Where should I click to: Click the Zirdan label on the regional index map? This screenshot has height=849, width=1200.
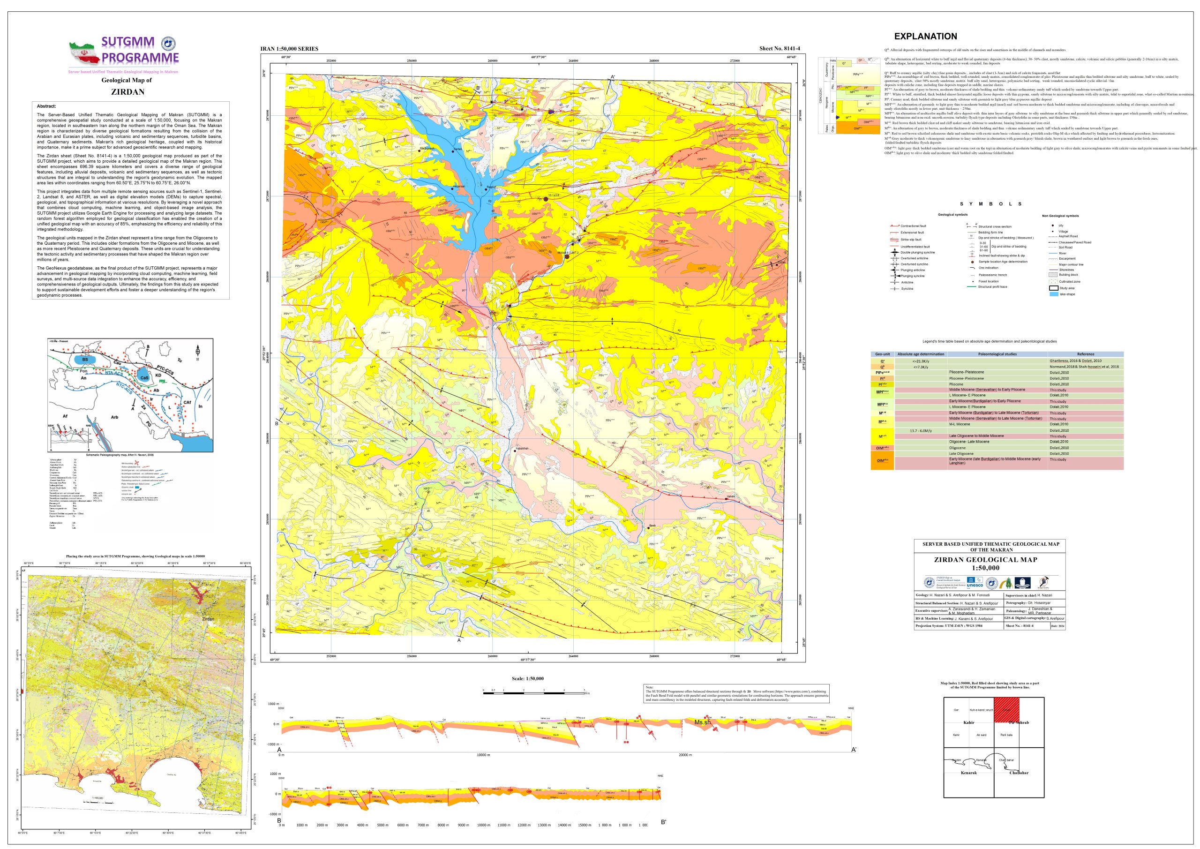click(208, 619)
